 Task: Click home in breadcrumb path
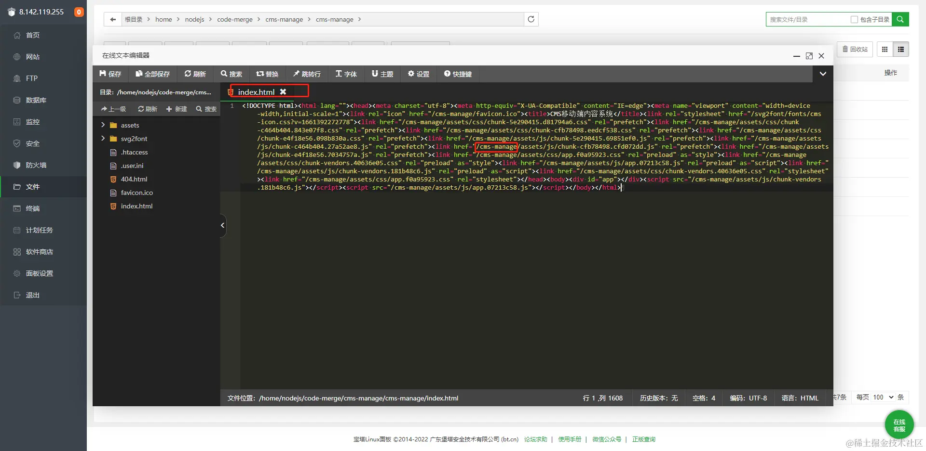pos(163,19)
